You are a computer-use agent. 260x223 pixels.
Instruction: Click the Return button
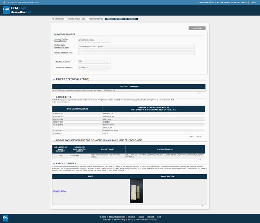click(x=197, y=29)
